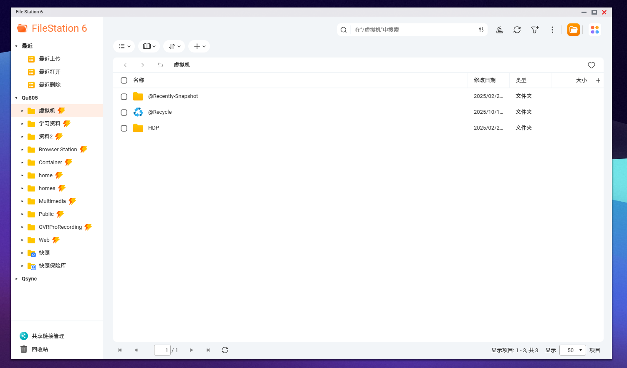The height and width of the screenshot is (368, 627).
Task: Check the @Recycle row checkbox
Action: pos(124,113)
